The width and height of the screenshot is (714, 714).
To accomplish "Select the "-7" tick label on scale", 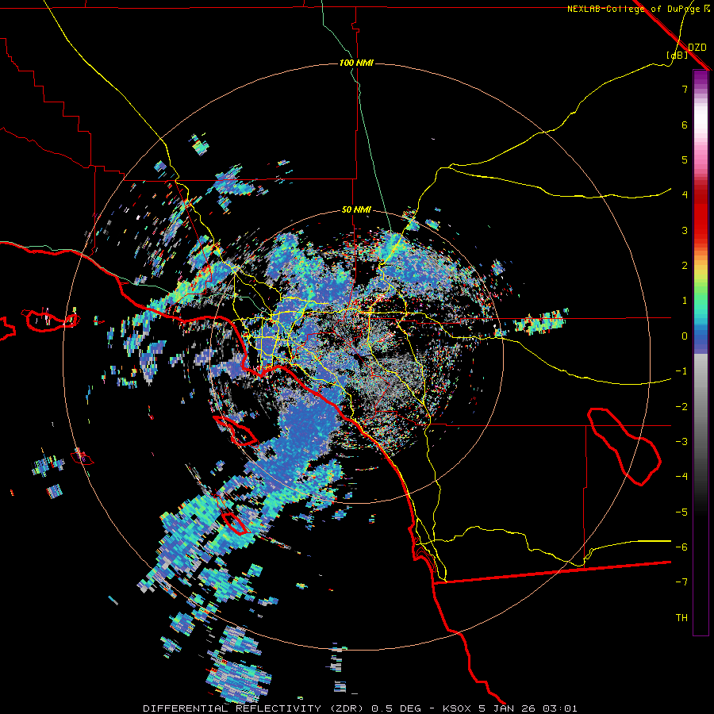I will (681, 582).
